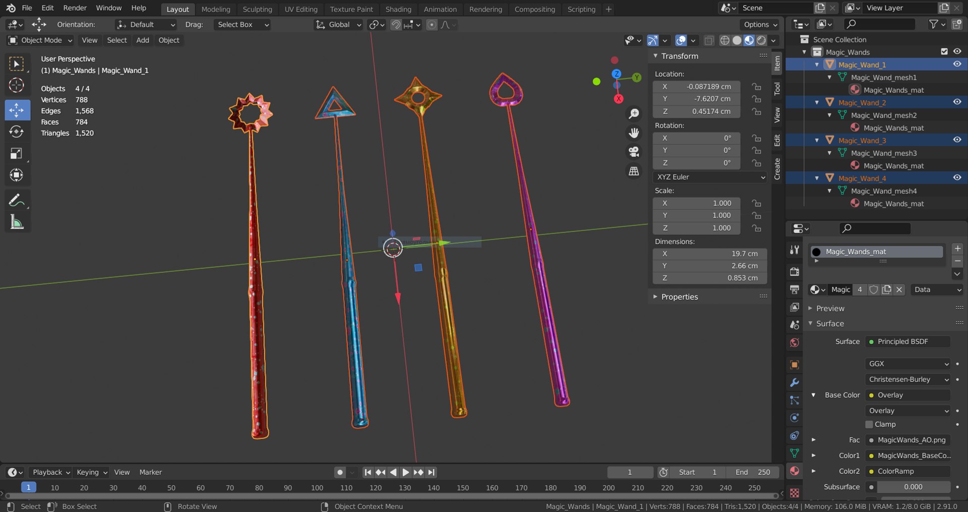Toggle the camera view icon

click(x=634, y=152)
